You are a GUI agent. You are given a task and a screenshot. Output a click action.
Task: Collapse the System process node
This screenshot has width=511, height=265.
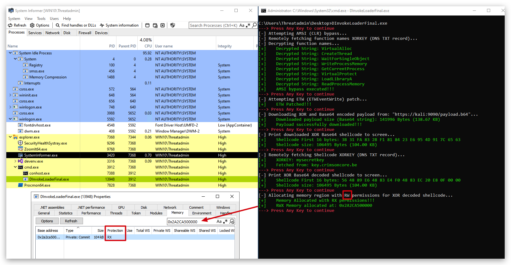tap(15, 59)
